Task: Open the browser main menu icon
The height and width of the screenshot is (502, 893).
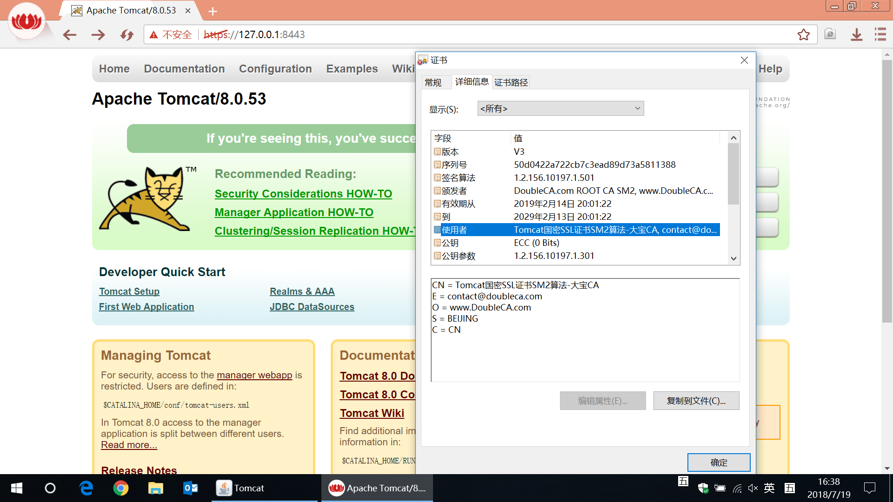Action: 880,34
